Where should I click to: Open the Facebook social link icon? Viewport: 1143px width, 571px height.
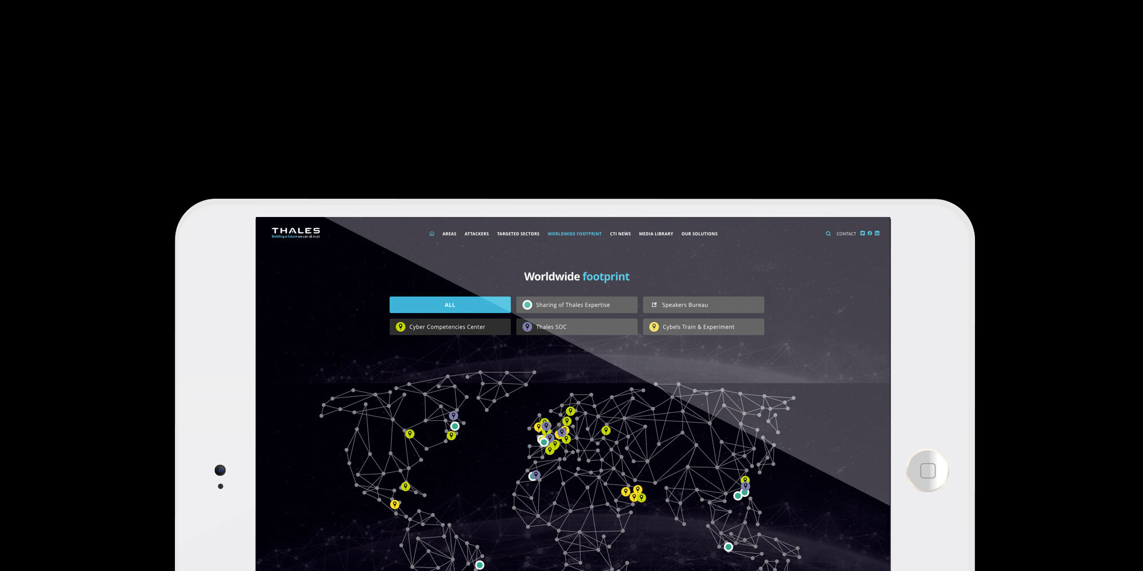(x=870, y=233)
